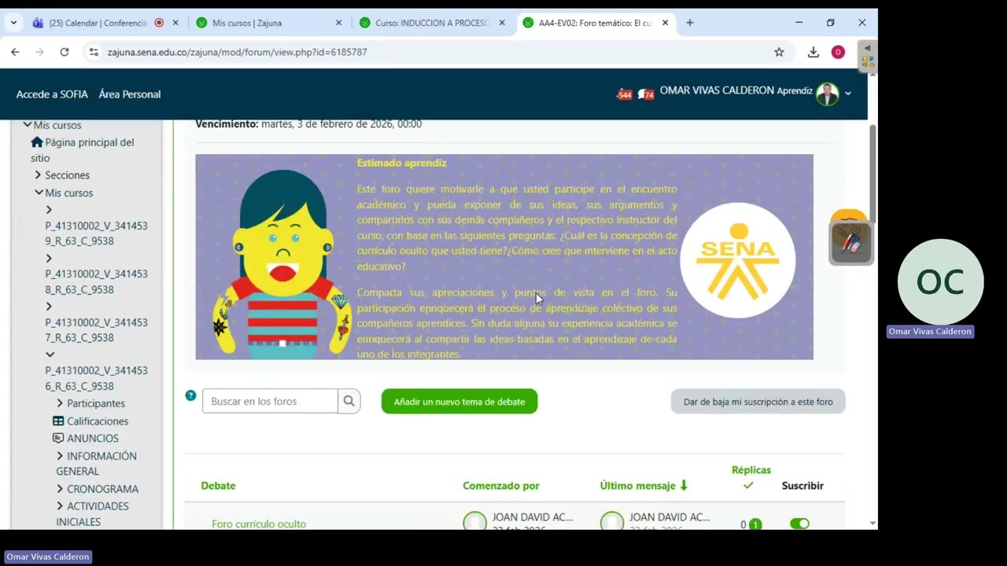1007x566 pixels.
Task: Open the new tab plus button
Action: point(690,23)
